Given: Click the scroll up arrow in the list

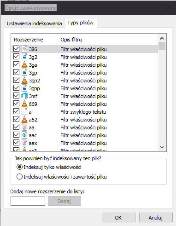Looking at the screenshot, I should [162, 38].
